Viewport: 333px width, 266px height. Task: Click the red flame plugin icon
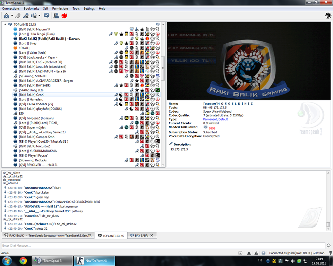64,16
